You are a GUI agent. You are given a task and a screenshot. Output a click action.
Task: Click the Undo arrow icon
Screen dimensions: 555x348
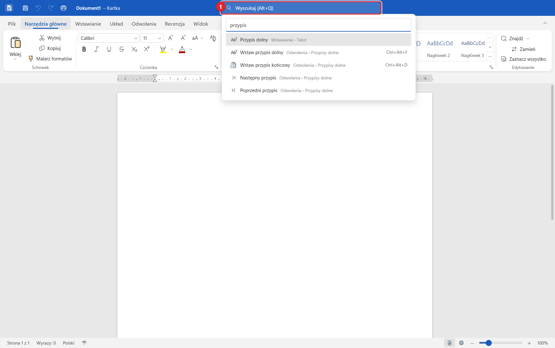pos(38,8)
